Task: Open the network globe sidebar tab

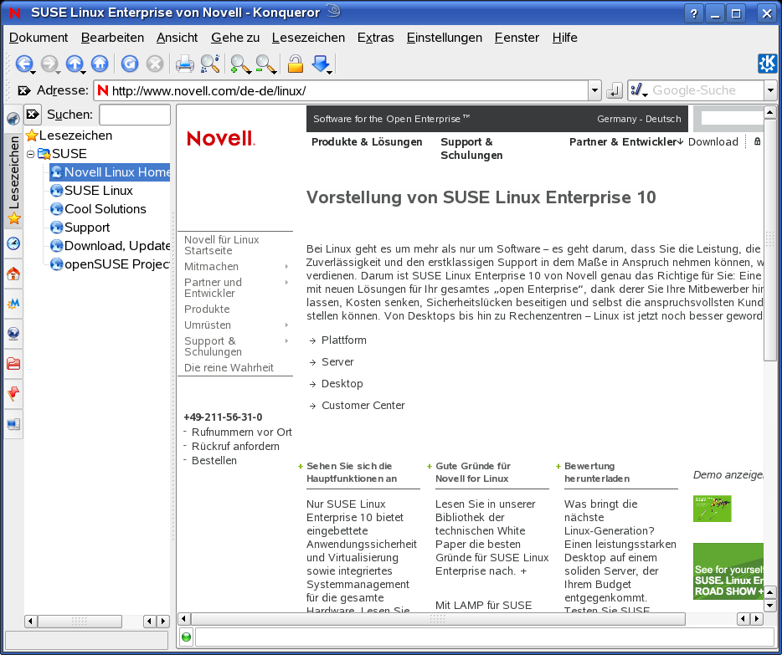Action: (13, 333)
